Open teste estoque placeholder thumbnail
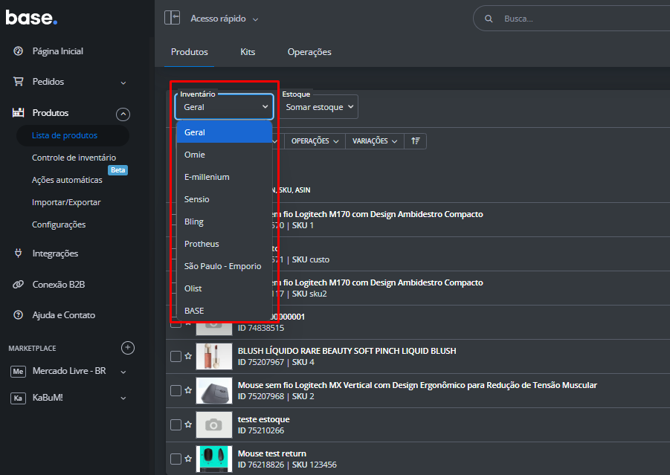This screenshot has width=670, height=475. point(214,424)
